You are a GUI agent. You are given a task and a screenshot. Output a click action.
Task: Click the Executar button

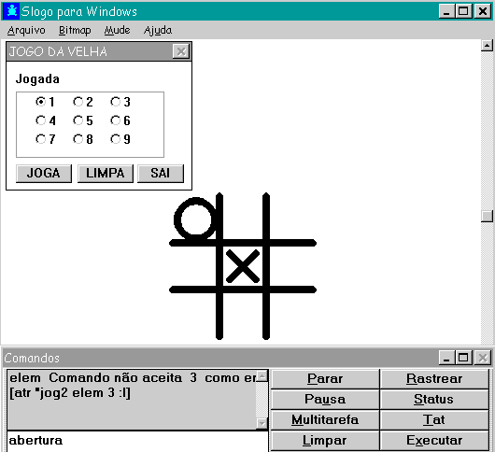tap(434, 440)
